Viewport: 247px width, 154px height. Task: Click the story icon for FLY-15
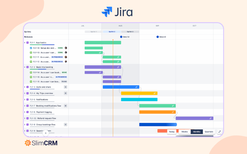[x=31, y=82]
